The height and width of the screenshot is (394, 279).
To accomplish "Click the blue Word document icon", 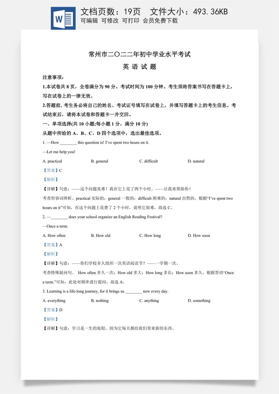I will coord(63,18).
